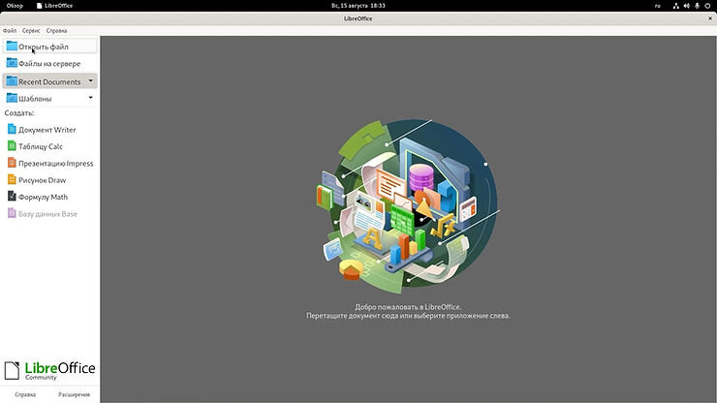The height and width of the screenshot is (403, 717).
Task: Open the Справка menu in menu bar
Action: [x=57, y=31]
